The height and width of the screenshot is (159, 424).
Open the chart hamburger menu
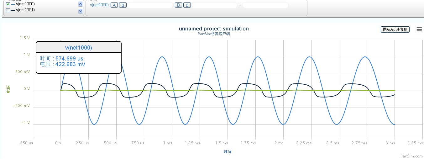419,29
